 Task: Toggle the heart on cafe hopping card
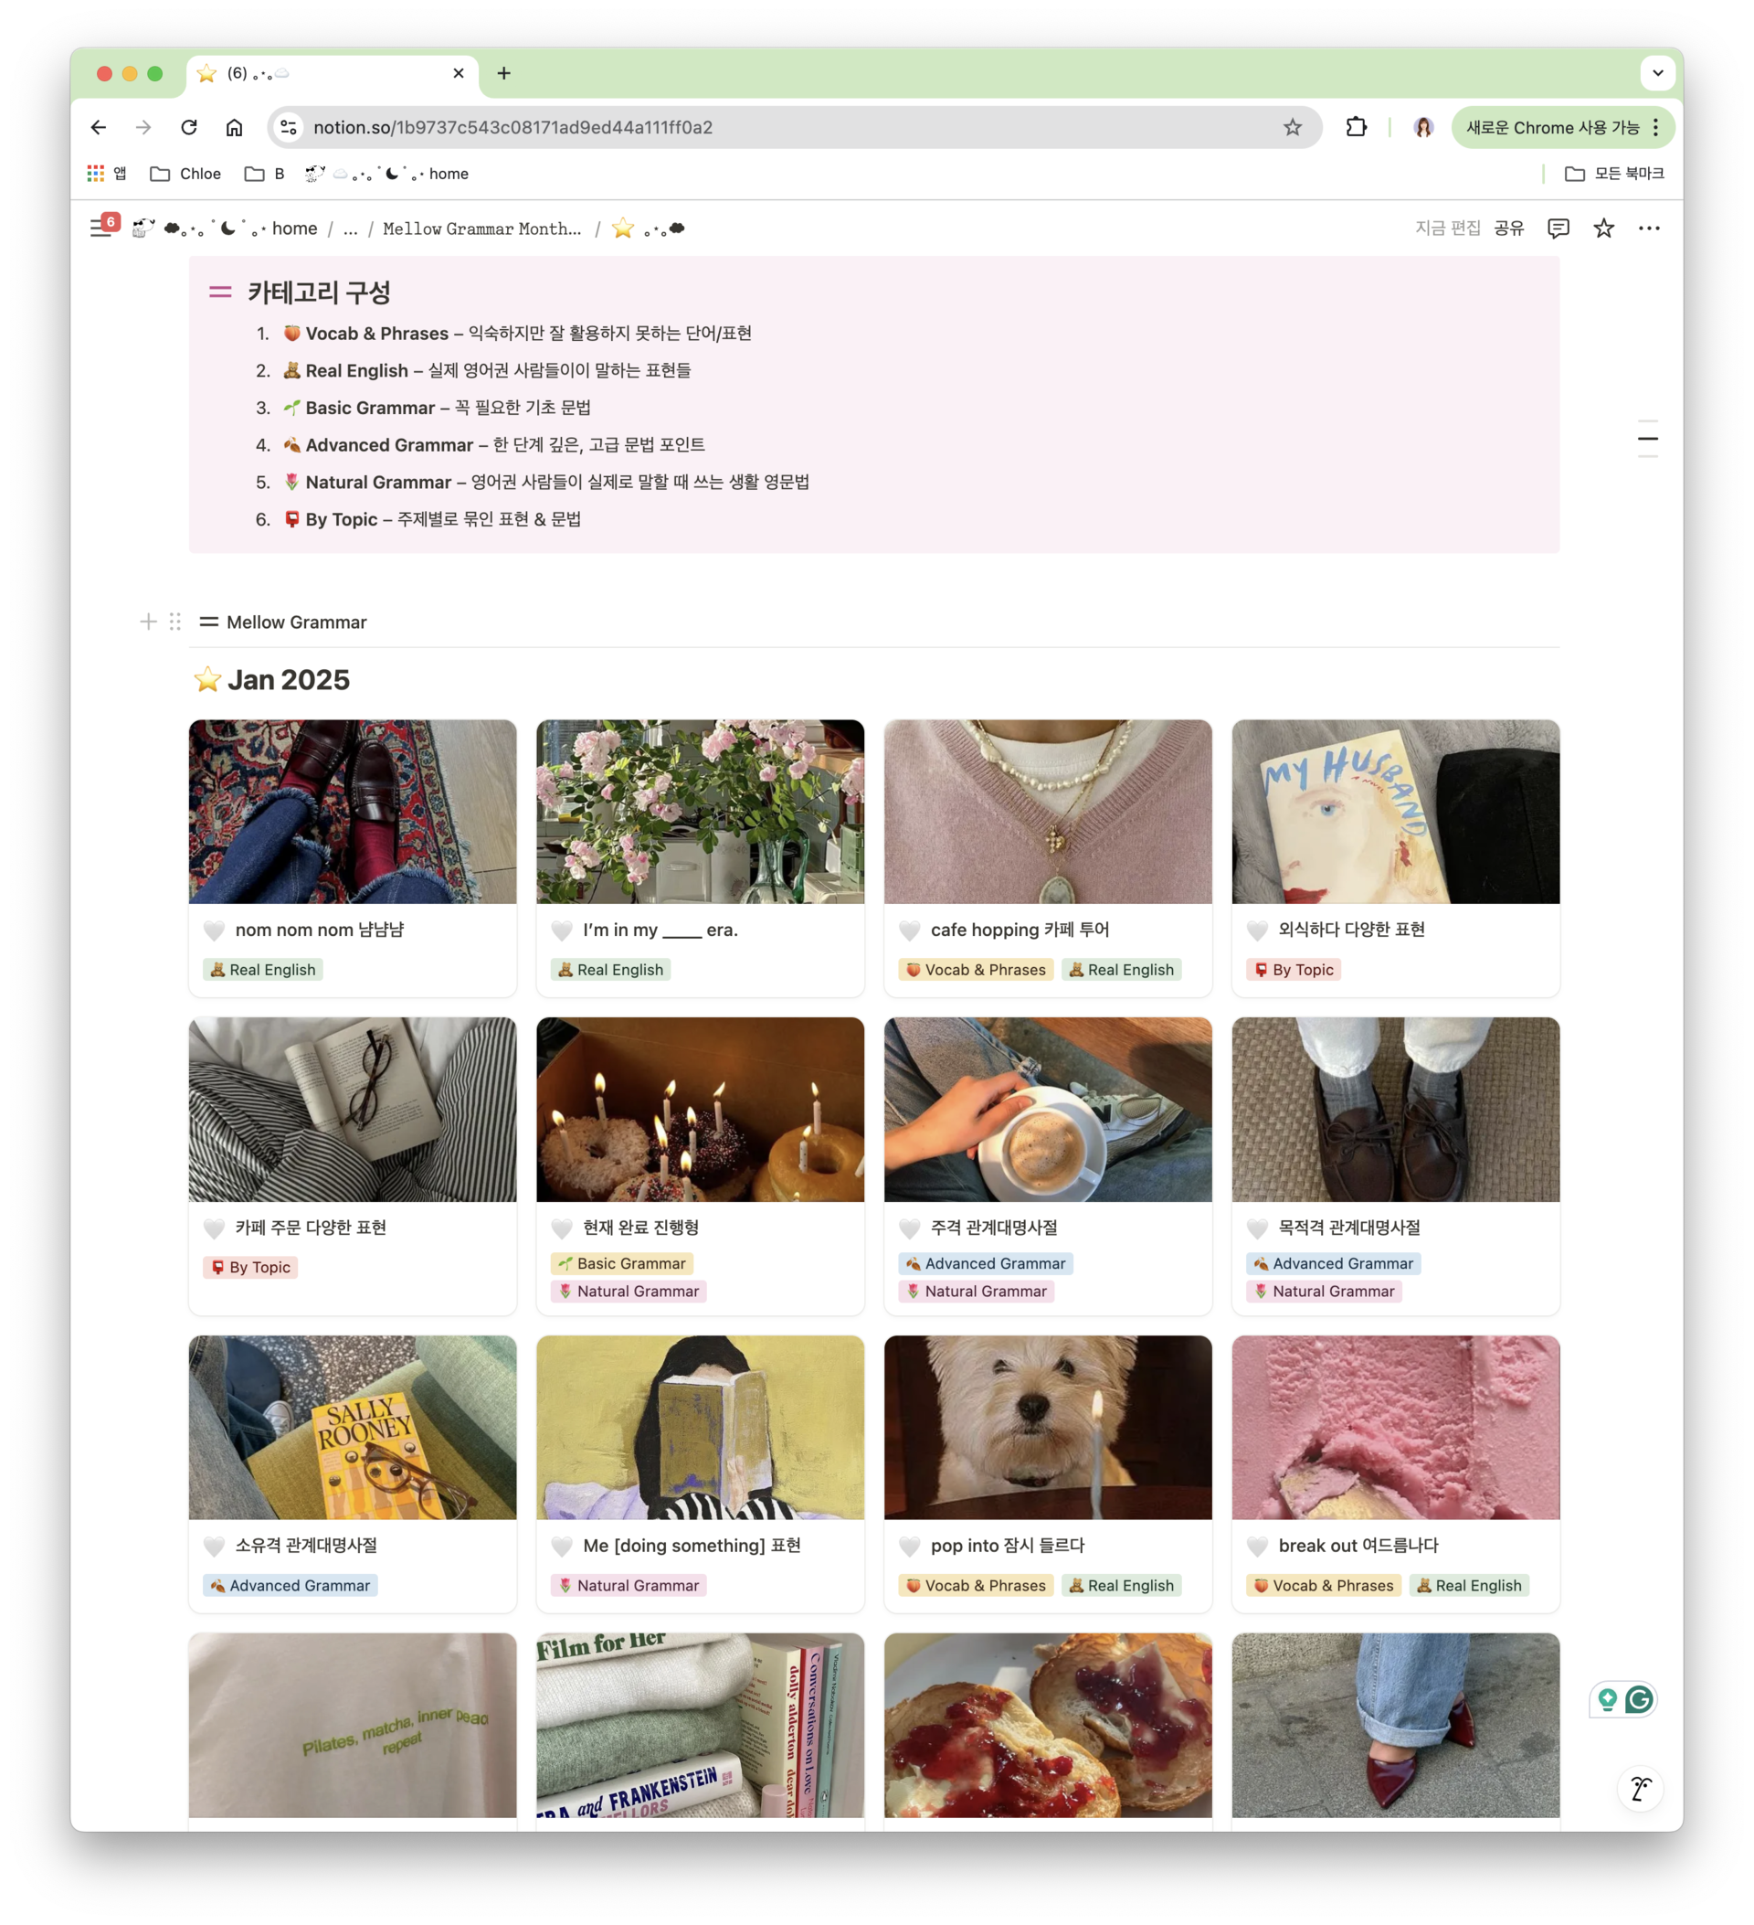(x=910, y=930)
